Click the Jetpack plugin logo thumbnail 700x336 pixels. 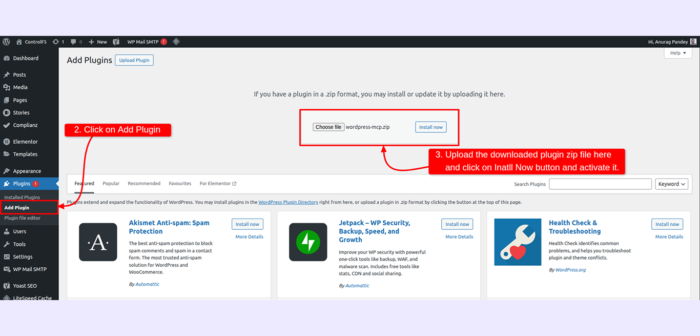(x=308, y=242)
